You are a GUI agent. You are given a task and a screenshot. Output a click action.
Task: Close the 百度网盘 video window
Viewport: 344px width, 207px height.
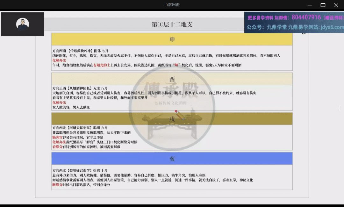click(x=336, y=5)
